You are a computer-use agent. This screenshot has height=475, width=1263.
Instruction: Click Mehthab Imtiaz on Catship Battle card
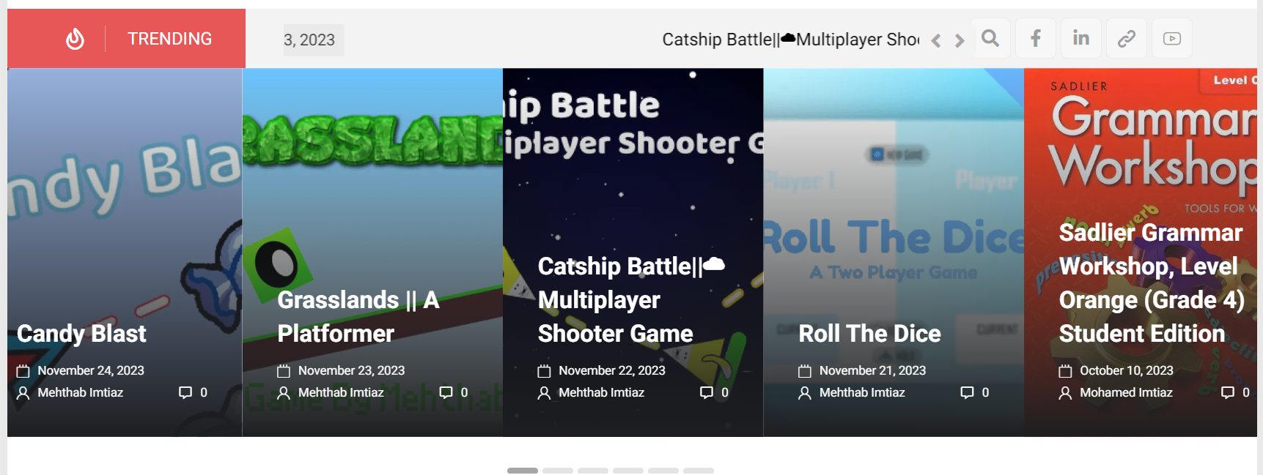pyautogui.click(x=602, y=393)
